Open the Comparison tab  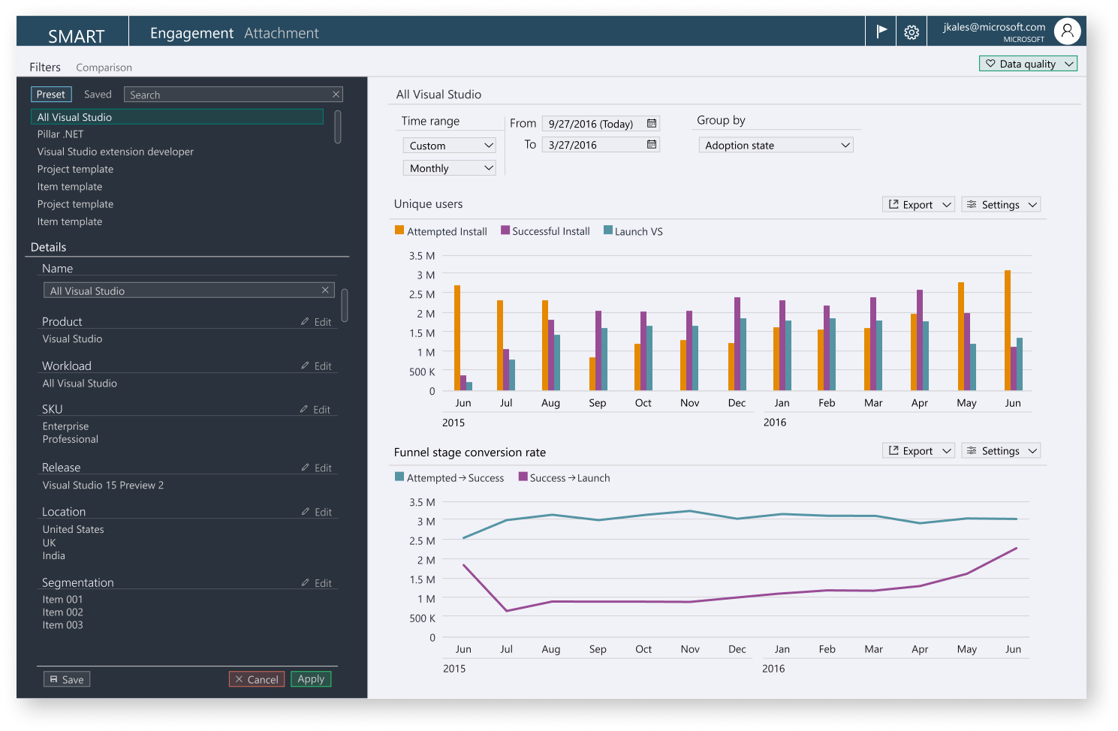pos(104,68)
